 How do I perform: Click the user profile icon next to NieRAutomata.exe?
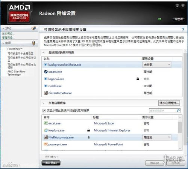tap(89, 137)
